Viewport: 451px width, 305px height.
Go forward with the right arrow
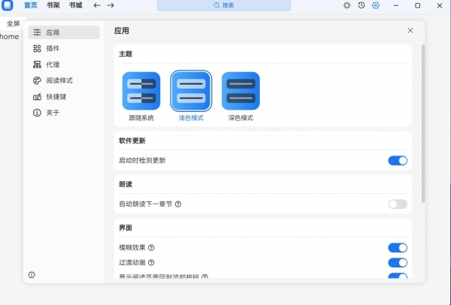[110, 5]
